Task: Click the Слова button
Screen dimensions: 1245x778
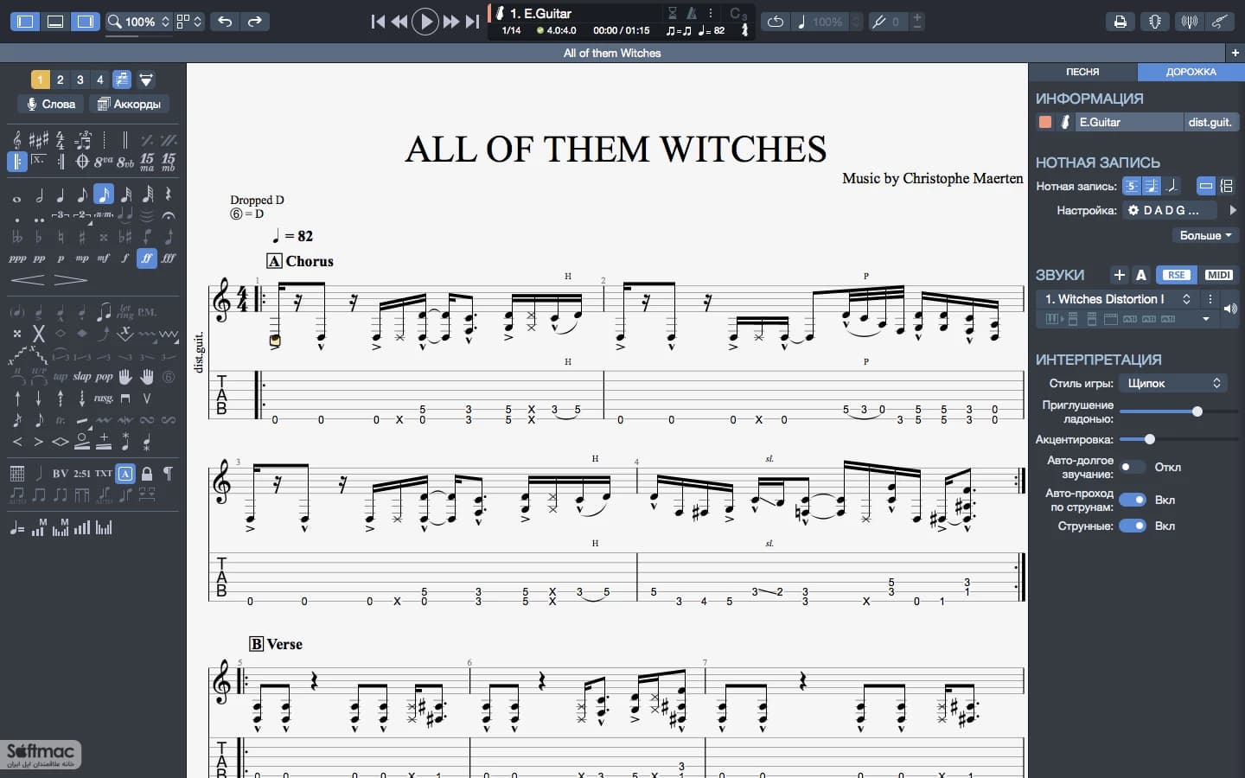Action: click(51, 104)
